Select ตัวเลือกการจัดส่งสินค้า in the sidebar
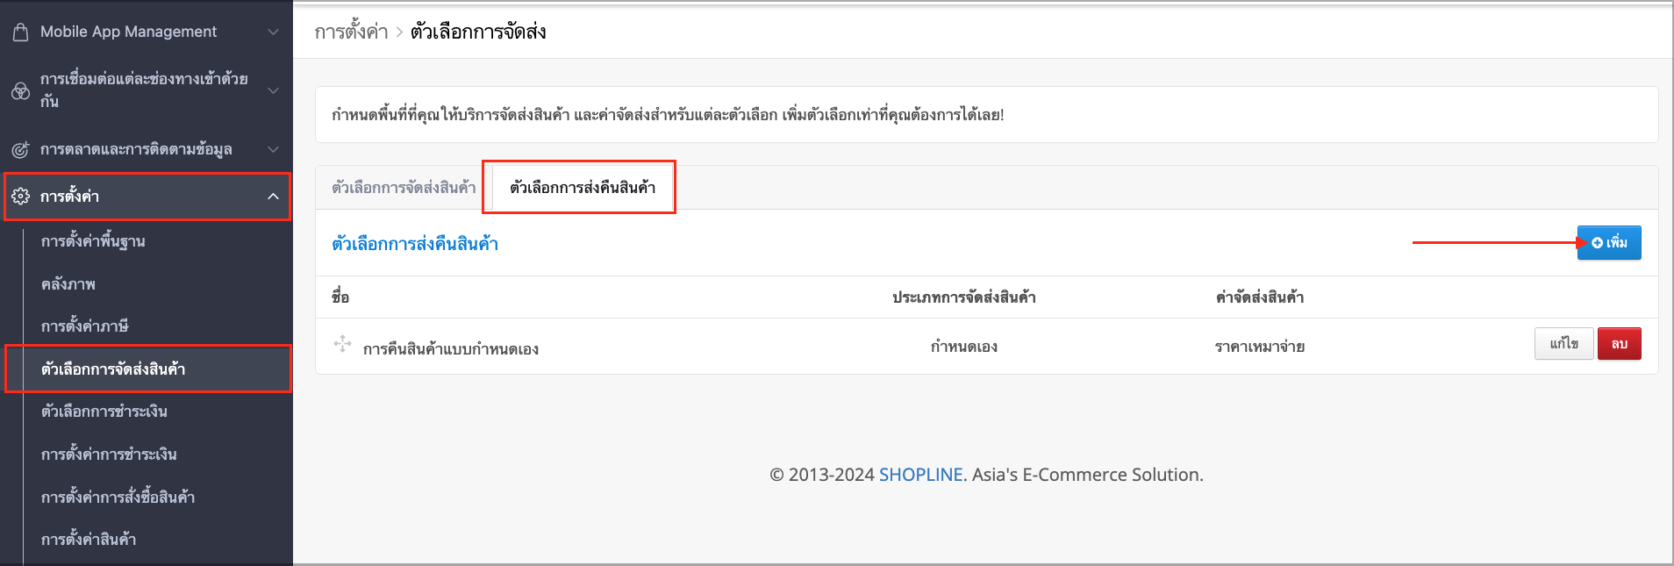Image resolution: width=1674 pixels, height=566 pixels. tap(113, 369)
